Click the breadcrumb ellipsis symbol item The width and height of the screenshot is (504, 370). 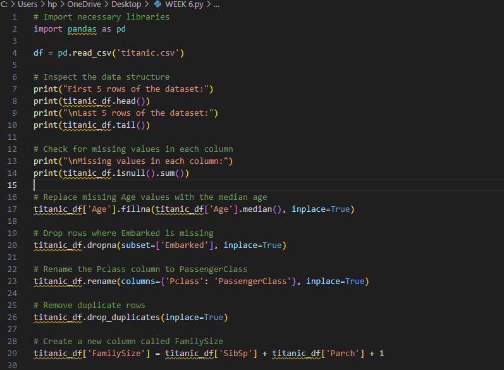217,4
